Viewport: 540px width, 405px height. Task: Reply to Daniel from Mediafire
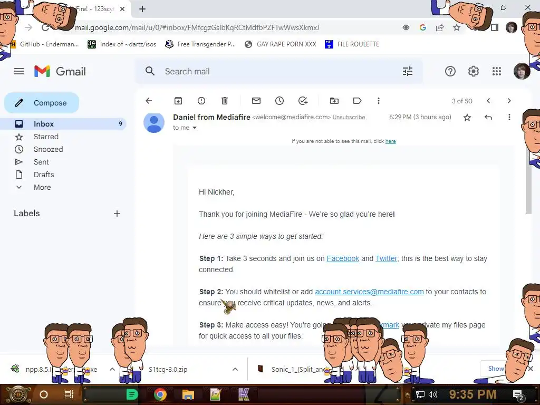(x=488, y=118)
